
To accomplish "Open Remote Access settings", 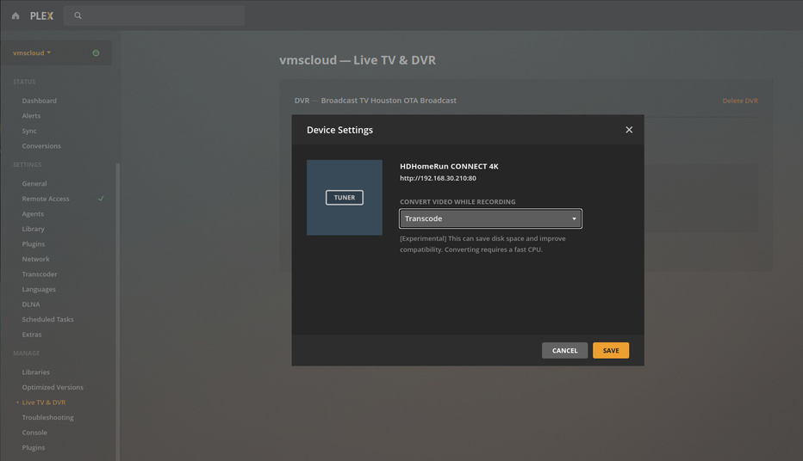I will [46, 199].
